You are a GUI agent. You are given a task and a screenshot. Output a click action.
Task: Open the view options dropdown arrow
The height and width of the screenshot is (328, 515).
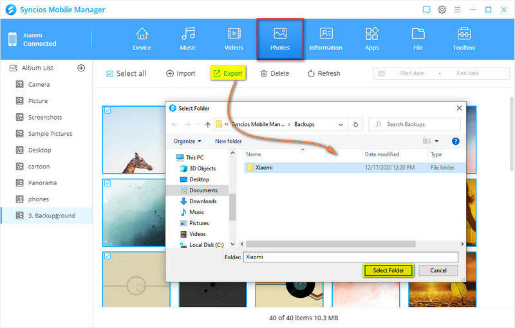(x=436, y=141)
